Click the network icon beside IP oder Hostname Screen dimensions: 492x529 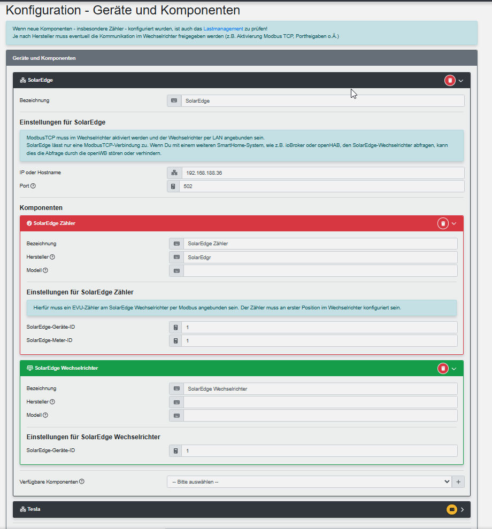174,172
